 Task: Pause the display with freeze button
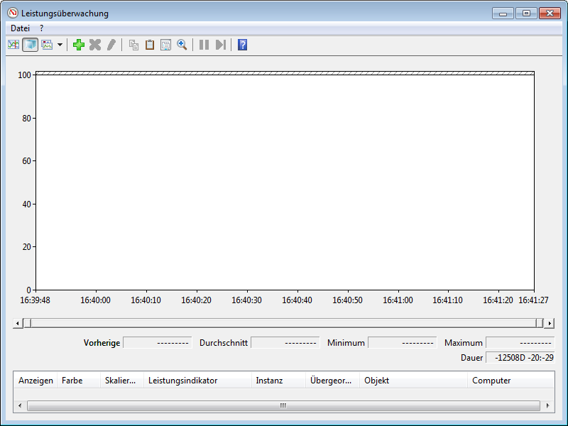click(204, 45)
